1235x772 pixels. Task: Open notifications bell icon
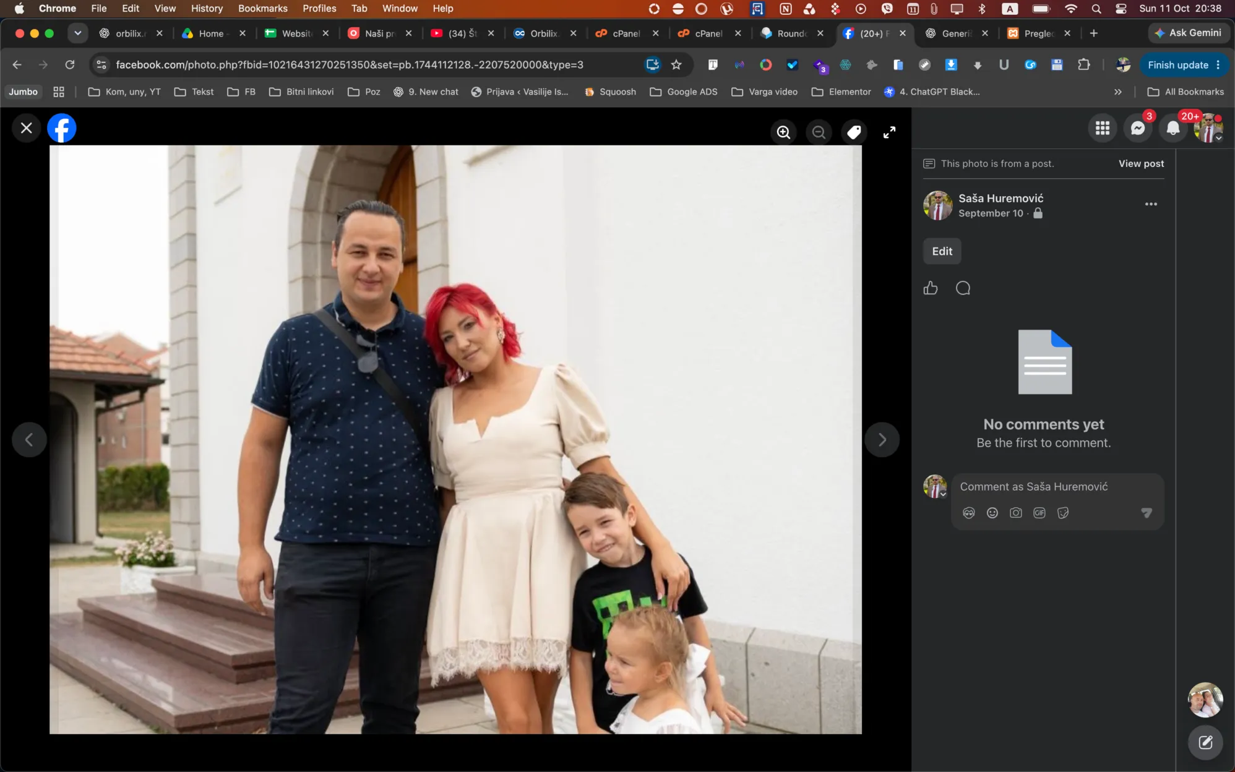(x=1173, y=128)
